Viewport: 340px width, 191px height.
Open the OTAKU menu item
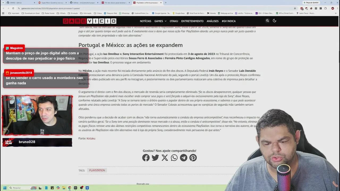(x=174, y=21)
